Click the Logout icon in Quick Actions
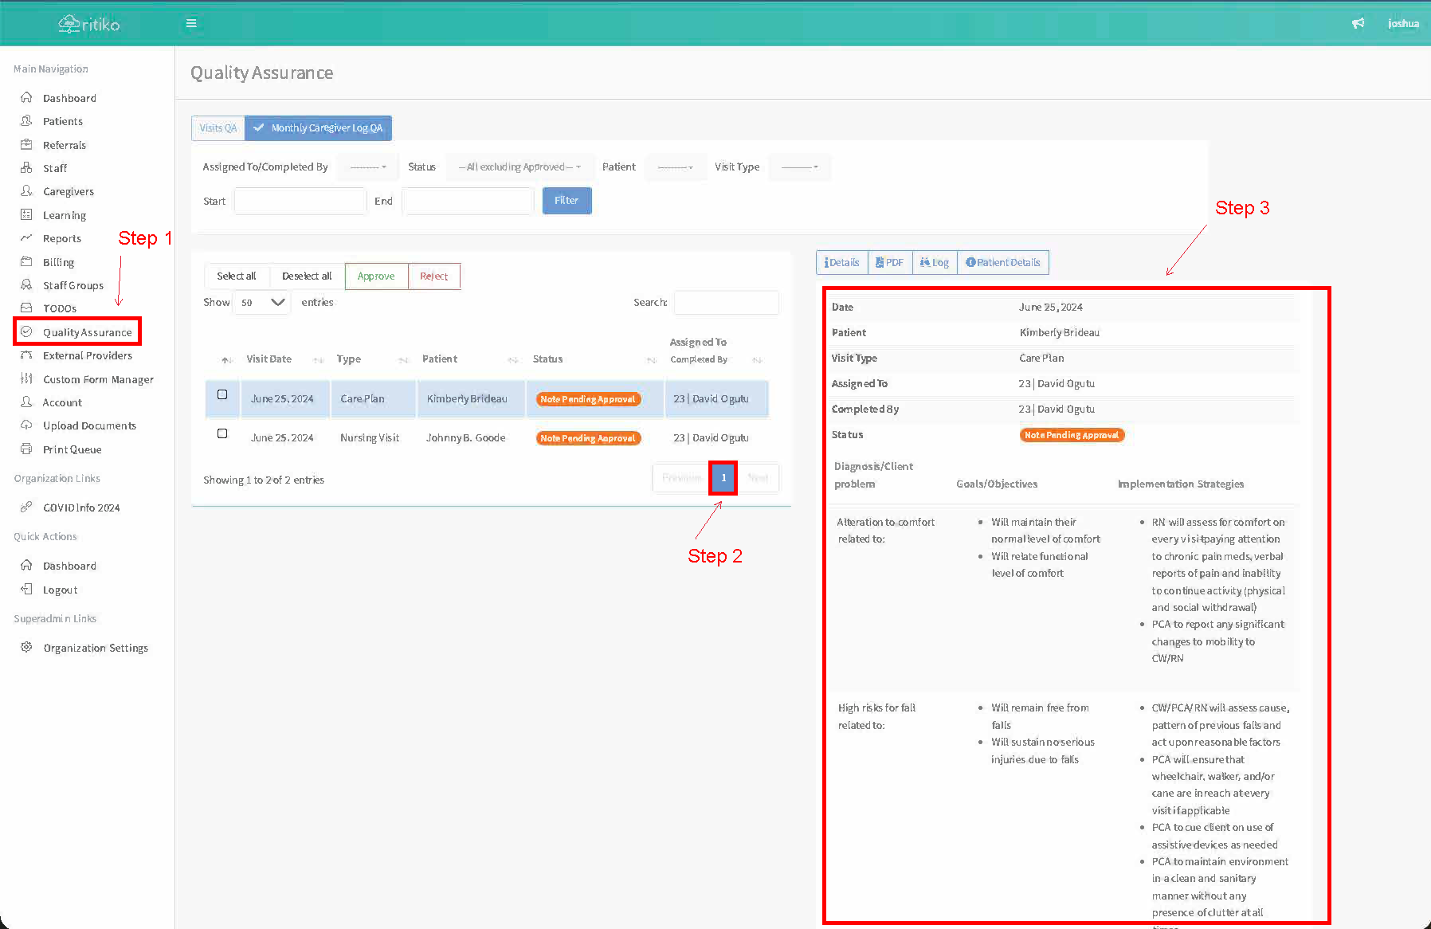 [26, 590]
